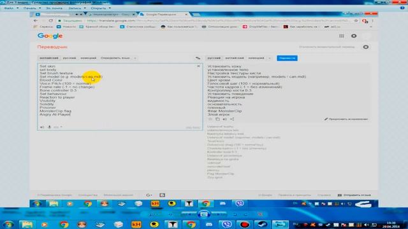Open the Новости bookmark
The width and height of the screenshot is (408, 229).
tap(66, 27)
